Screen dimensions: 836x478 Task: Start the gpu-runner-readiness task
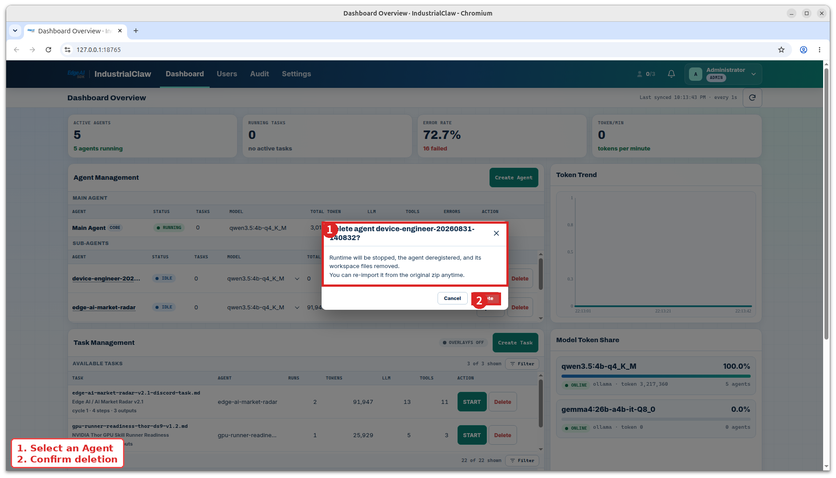click(472, 435)
